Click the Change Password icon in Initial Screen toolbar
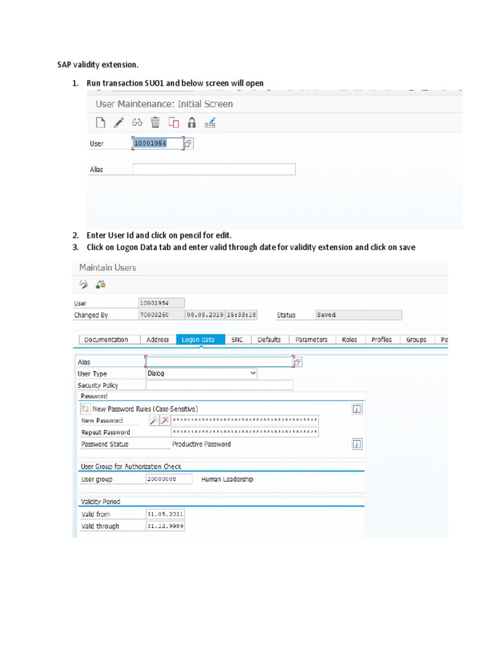 [210, 122]
